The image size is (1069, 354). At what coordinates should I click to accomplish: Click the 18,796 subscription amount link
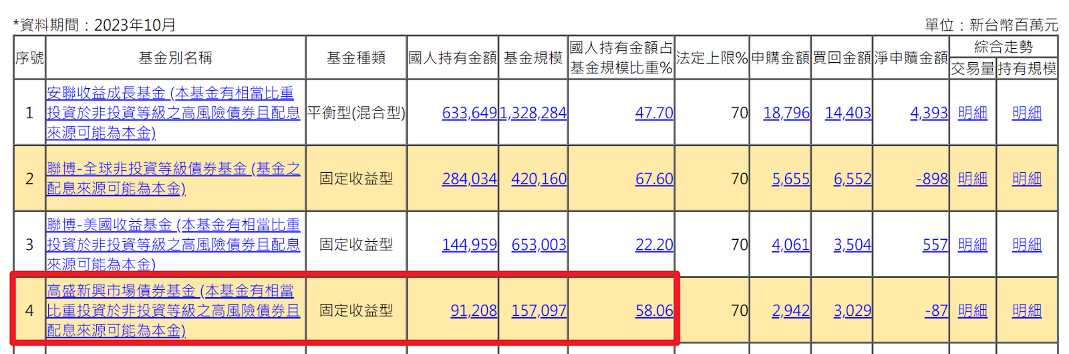coord(786,113)
